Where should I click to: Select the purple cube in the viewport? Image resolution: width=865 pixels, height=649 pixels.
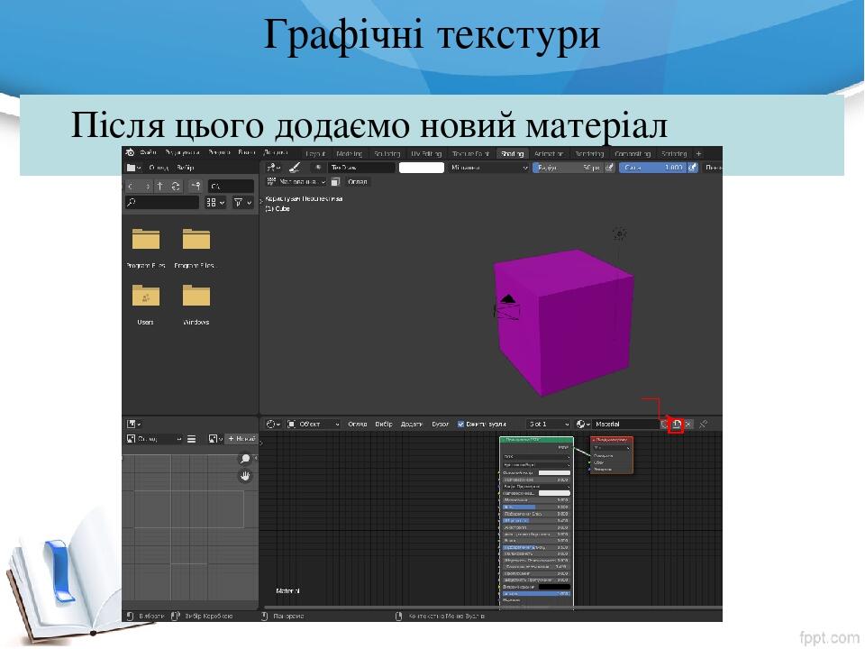[562, 323]
